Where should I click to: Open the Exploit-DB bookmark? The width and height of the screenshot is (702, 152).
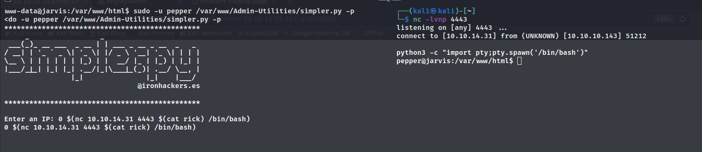[x=258, y=33]
